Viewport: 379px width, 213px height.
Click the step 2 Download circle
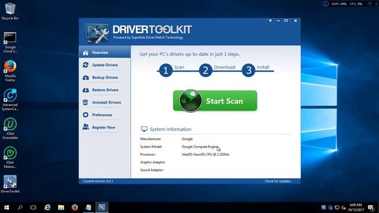pyautogui.click(x=205, y=70)
